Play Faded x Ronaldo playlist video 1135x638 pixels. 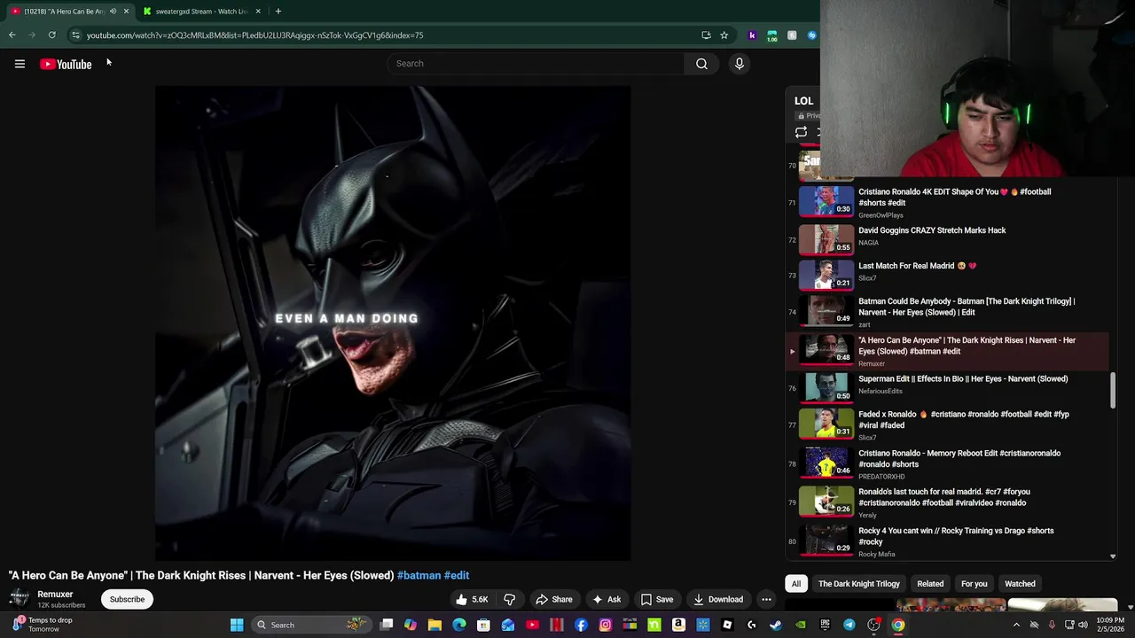(x=949, y=424)
